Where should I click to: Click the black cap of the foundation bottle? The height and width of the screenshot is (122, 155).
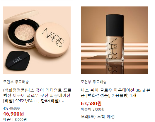tap(115, 25)
